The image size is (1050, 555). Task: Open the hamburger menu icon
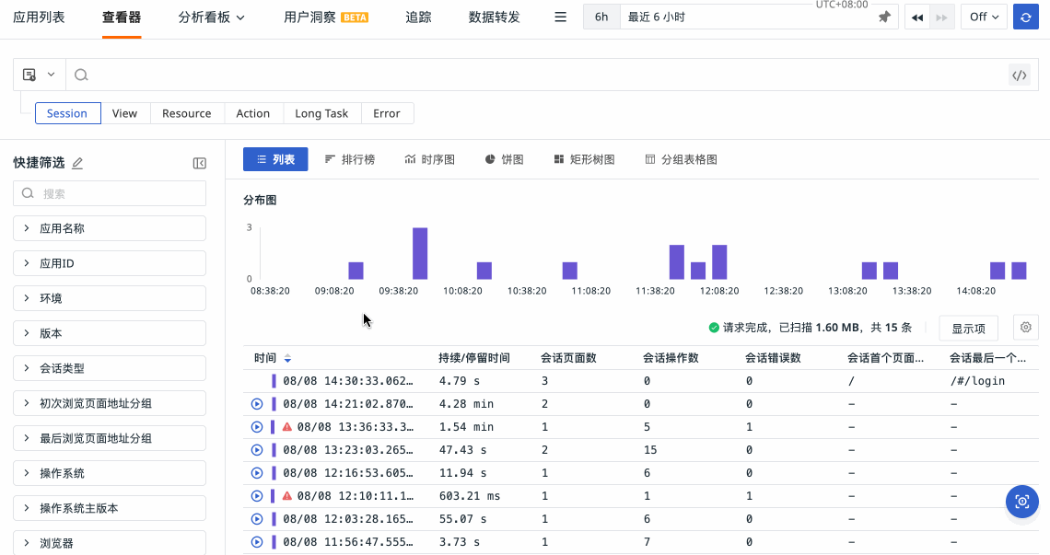pos(560,17)
